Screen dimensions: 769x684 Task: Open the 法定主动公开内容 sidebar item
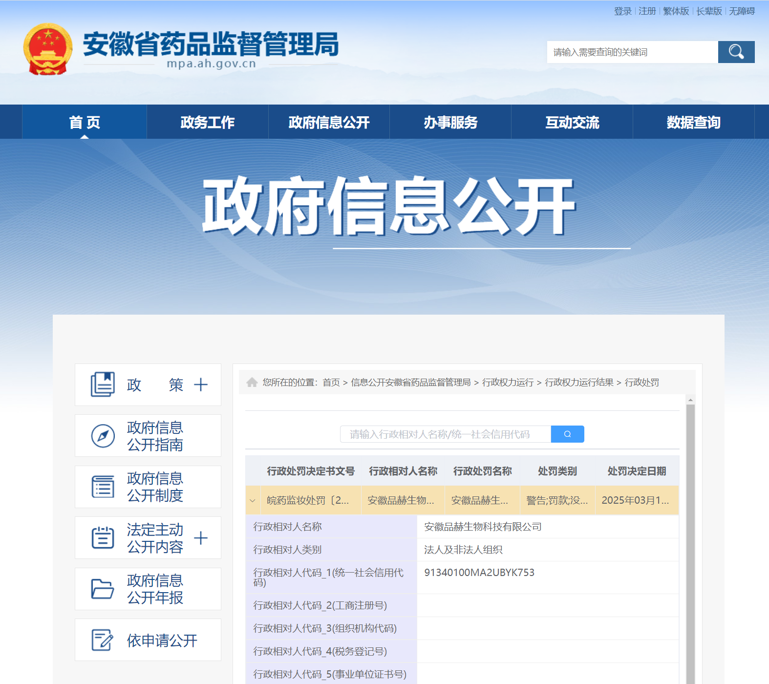click(x=148, y=537)
